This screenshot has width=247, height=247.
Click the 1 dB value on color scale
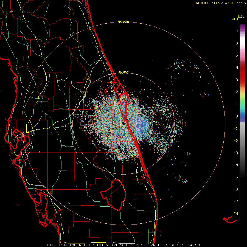pyautogui.click(x=237, y=104)
